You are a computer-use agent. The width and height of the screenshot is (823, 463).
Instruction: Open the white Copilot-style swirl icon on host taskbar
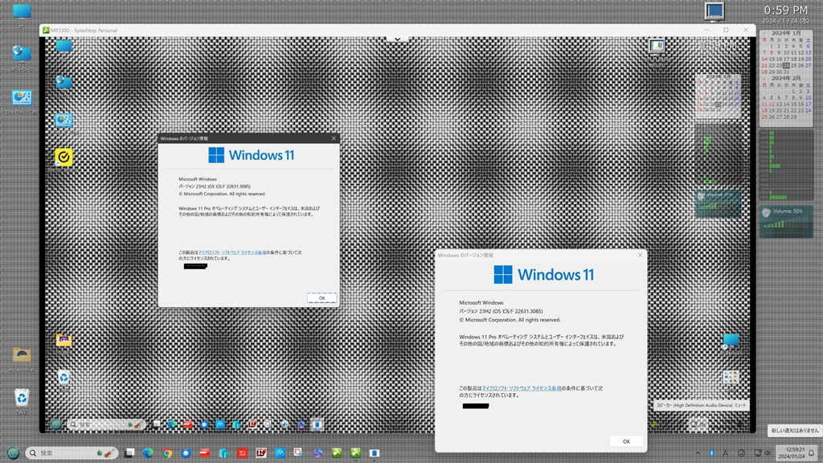[317, 453]
